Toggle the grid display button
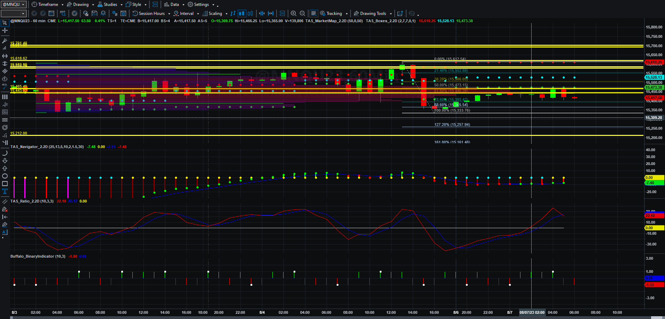Screen dimensions: 665x319 313,14
